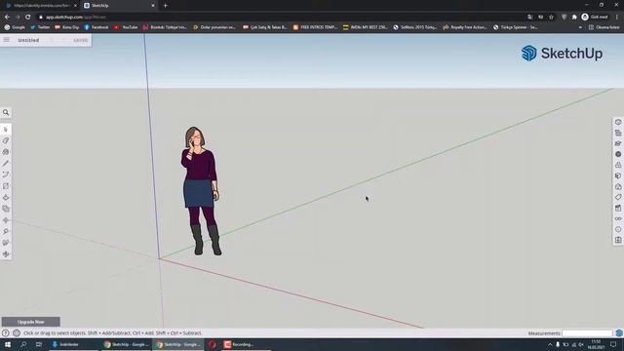Open the language globe icon in status bar
Viewport: 624px width, 351px height.
coord(17,333)
